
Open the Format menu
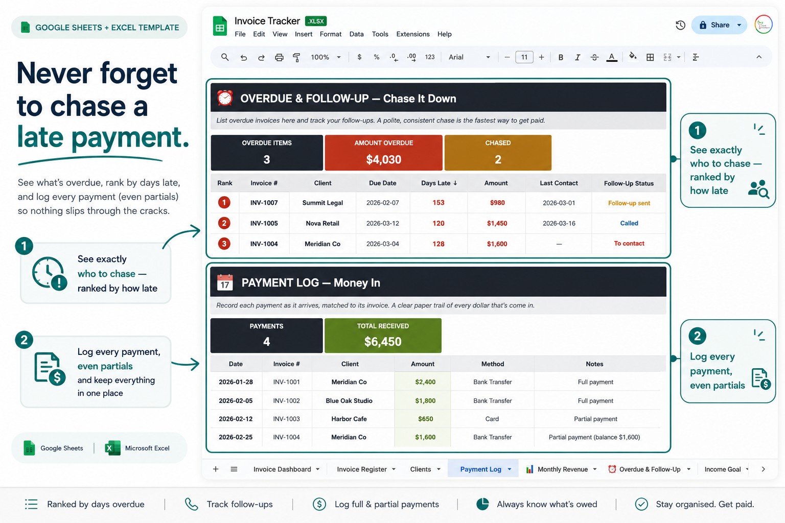(331, 34)
